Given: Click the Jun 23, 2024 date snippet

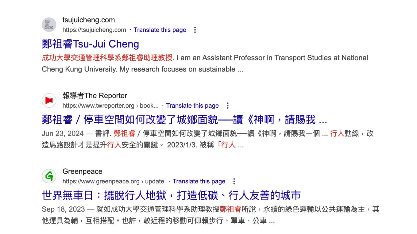Looking at the screenshot, I should (63, 134).
